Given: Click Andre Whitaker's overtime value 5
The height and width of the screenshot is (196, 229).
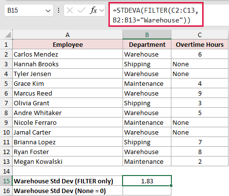Looking at the screenshot, I should click(200, 113).
